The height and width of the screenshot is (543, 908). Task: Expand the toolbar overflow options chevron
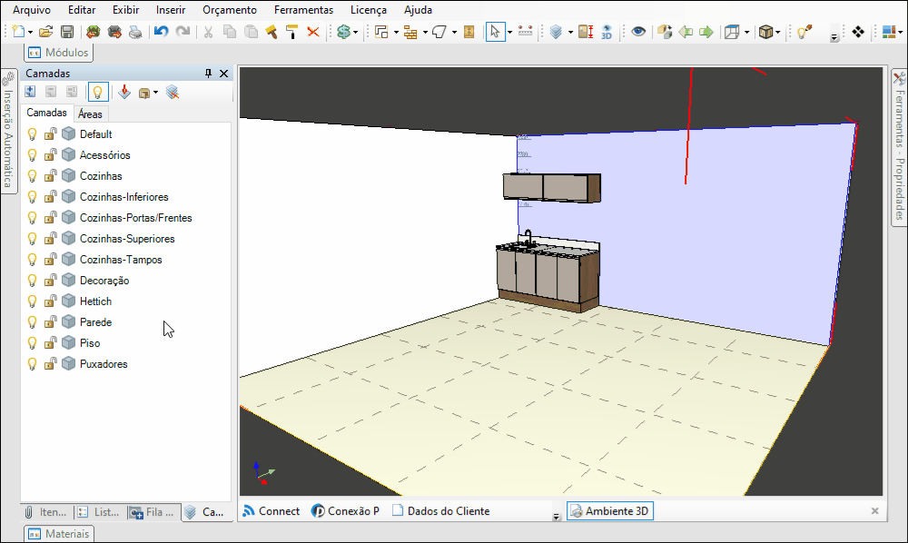coord(834,38)
